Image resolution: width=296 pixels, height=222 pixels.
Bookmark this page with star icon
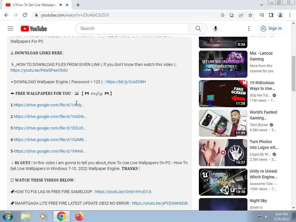pos(250,15)
